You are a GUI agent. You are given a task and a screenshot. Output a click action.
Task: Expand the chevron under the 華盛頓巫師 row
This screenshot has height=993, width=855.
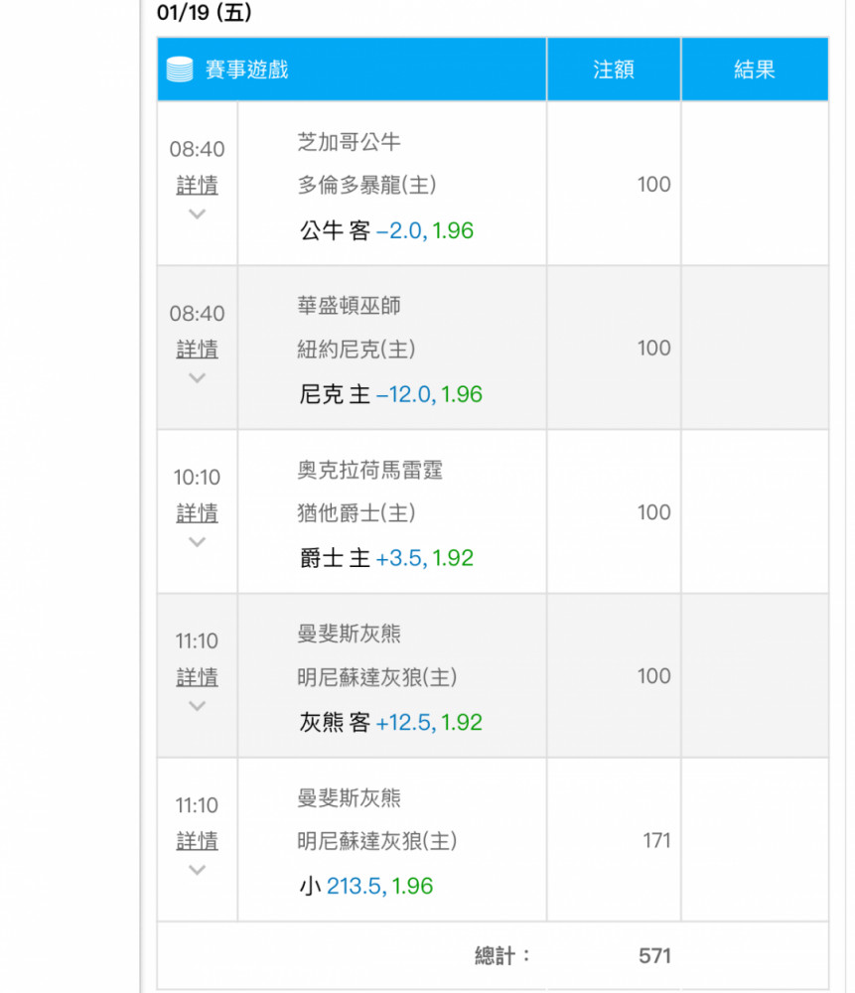pos(197,378)
